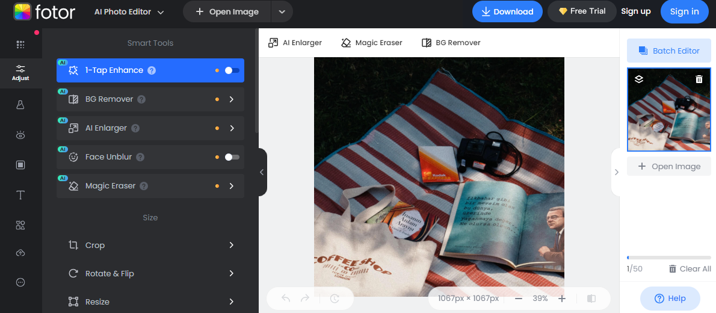Screen dimensions: 716x313
Task: Collapse the left tools panel arrow
Action: tap(262, 172)
